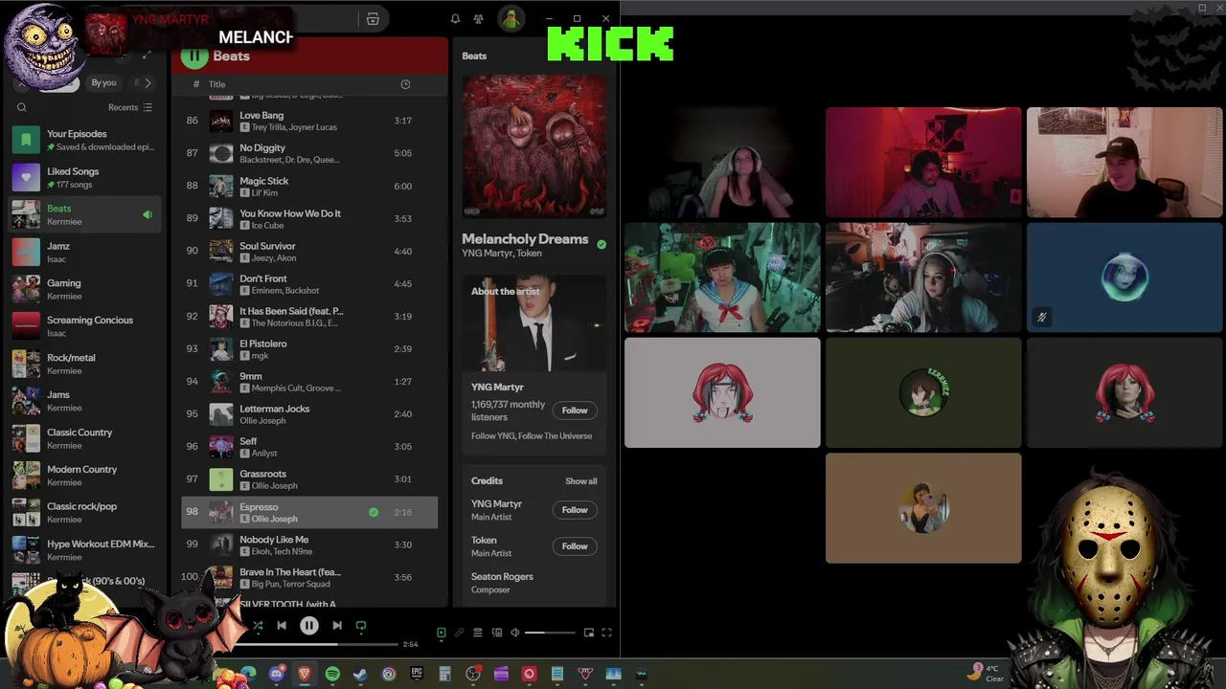
Task: Open the Melancholy Dreams album cover
Action: (x=534, y=146)
